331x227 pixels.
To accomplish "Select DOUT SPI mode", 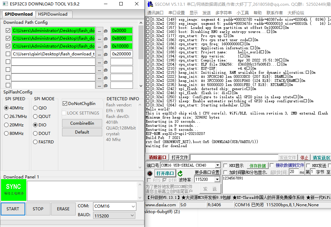I will [35, 134].
